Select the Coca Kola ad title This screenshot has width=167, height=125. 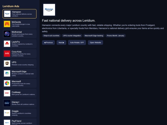click(x=16, y=52)
